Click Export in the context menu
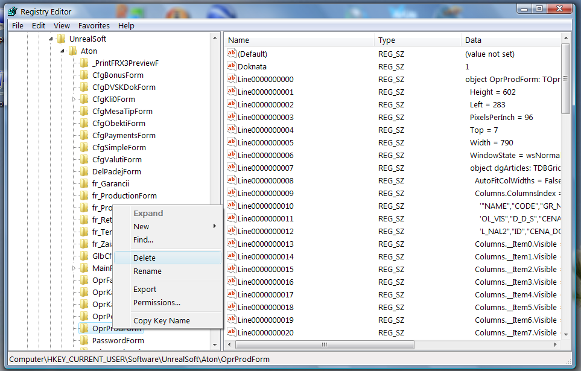The height and width of the screenshot is (371, 581). [x=145, y=289]
